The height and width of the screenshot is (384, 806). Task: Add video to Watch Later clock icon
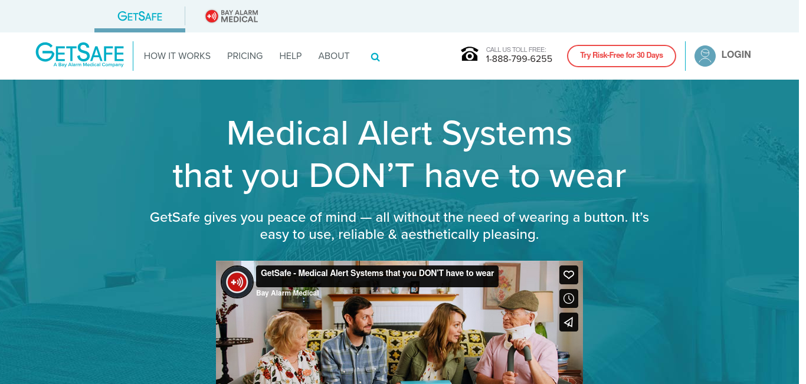tap(569, 298)
